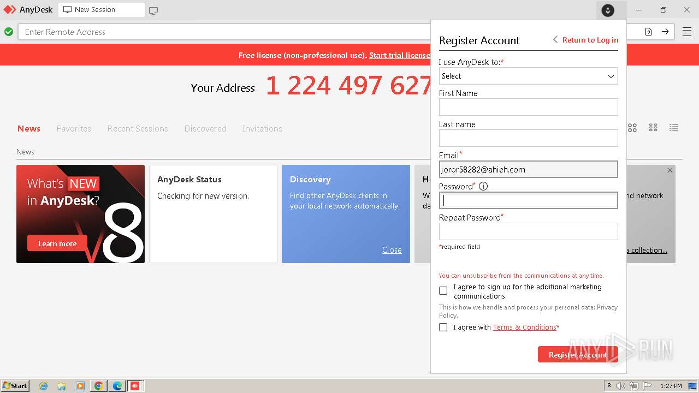This screenshot has width=699, height=393.
Task: Open Google Chrome from taskbar
Action: coord(99,386)
